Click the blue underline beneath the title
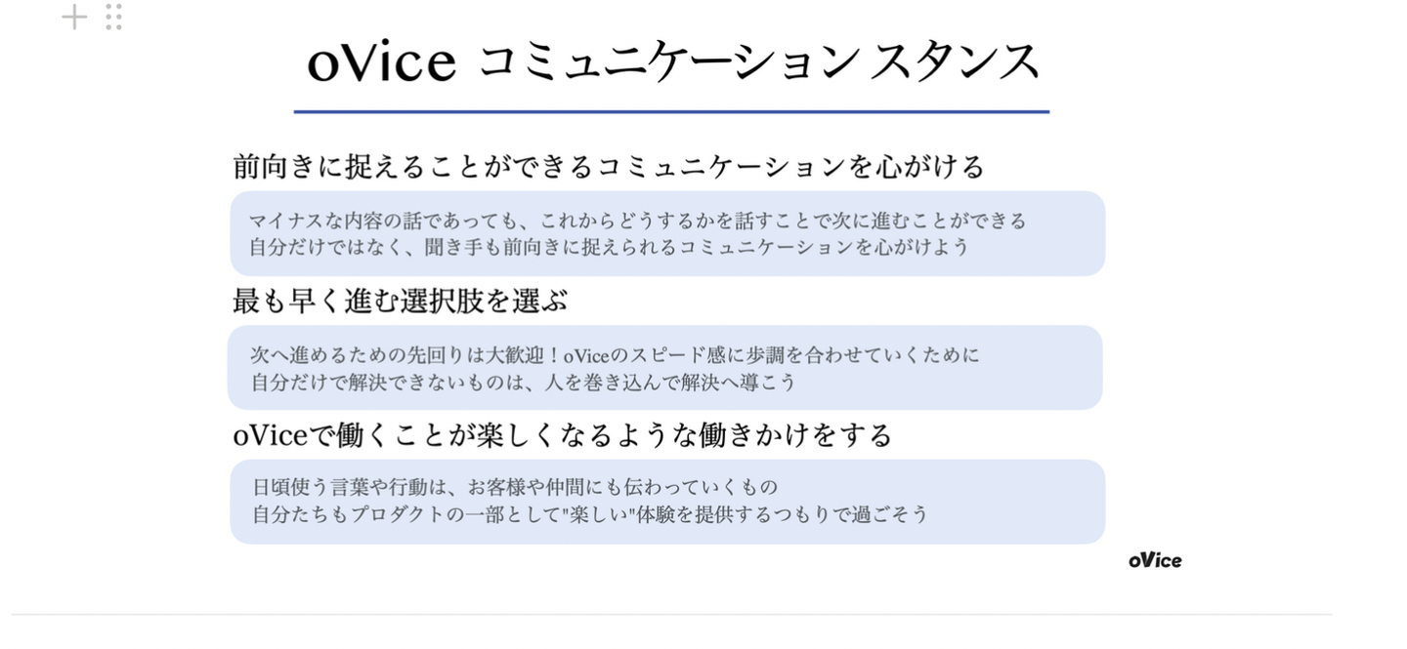 pyautogui.click(x=671, y=112)
